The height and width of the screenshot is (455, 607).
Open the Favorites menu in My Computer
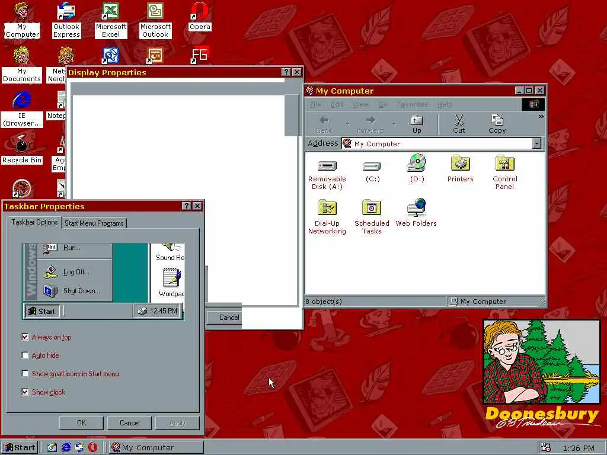pos(413,104)
